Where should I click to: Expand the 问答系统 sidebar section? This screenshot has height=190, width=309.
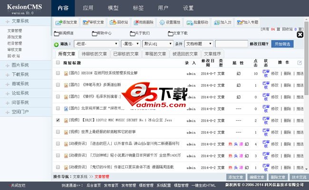pyautogui.click(x=26, y=103)
